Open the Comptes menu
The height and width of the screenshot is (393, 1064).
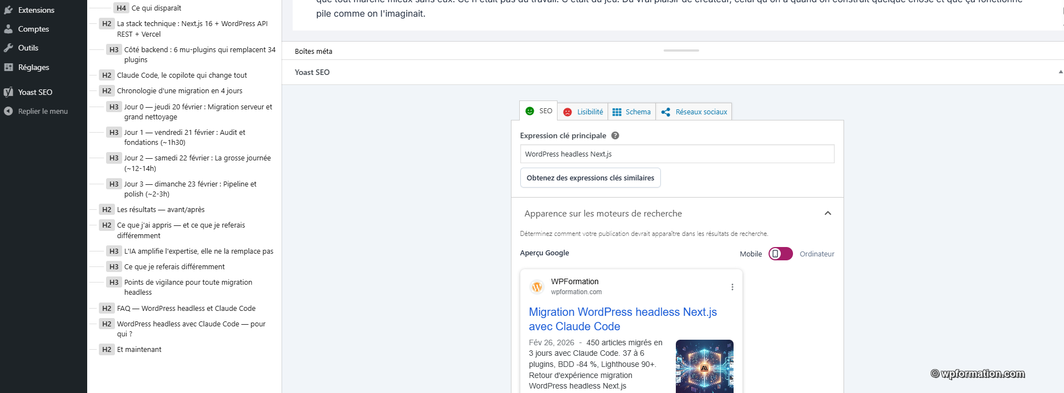(33, 29)
